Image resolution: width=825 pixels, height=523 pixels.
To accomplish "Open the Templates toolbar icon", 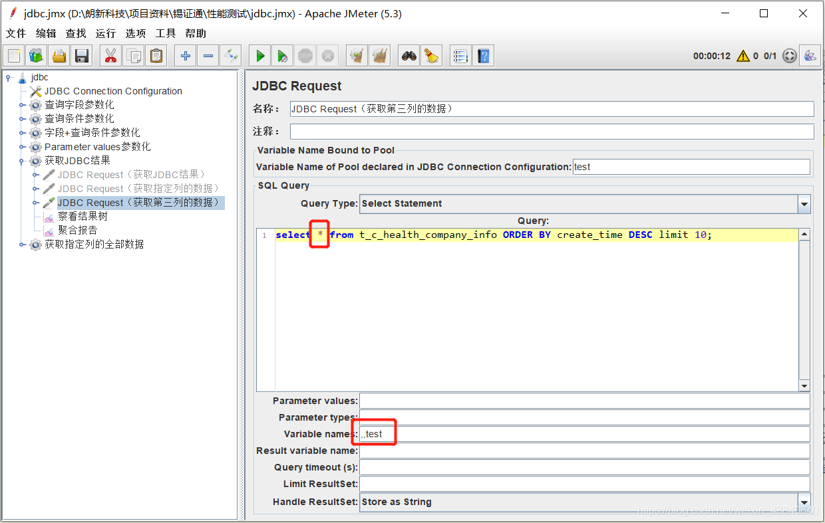I will point(37,56).
